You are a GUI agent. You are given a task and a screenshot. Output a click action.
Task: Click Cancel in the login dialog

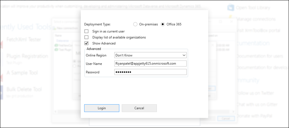pos(139,108)
